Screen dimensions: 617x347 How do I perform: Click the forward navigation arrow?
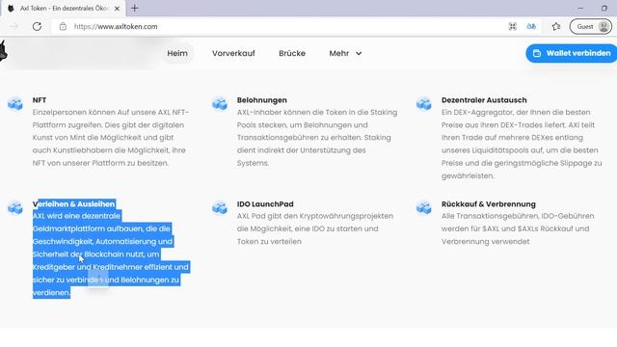pos(14,26)
